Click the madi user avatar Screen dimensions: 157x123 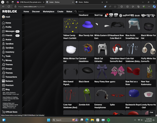point(3,17)
